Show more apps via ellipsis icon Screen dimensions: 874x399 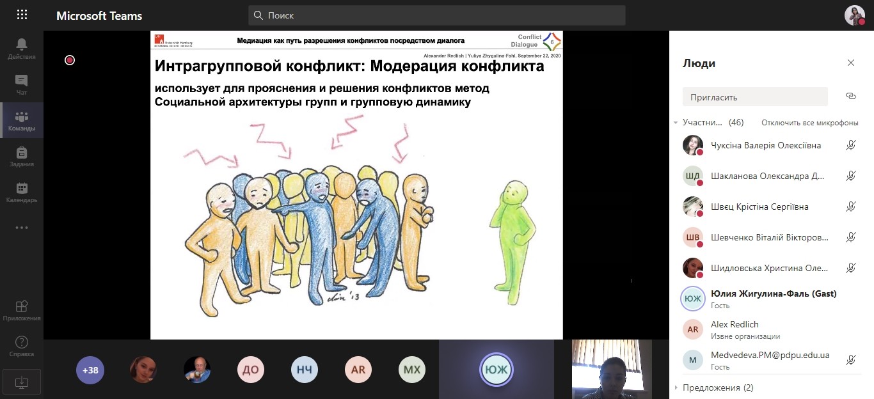[22, 227]
